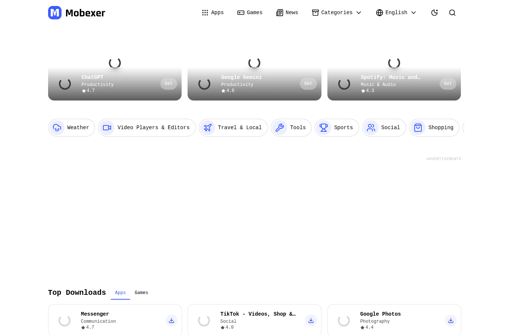Click the Sports trophy icon
Viewport: 509px width, 335px height.
[x=324, y=128]
